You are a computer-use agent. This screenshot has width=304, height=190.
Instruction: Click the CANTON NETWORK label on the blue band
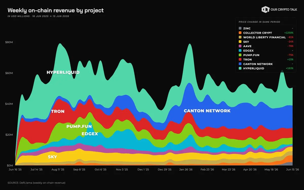tap(207, 111)
